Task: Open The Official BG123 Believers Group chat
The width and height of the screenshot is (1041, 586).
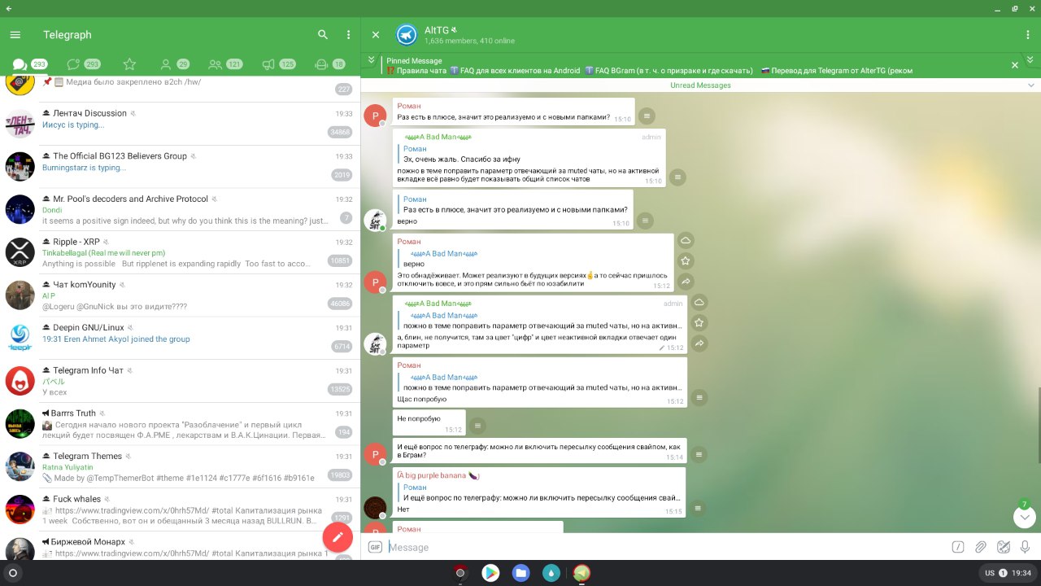Action: [180, 167]
